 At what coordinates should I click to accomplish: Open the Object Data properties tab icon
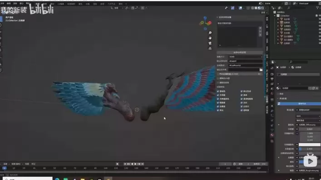tap(272, 130)
